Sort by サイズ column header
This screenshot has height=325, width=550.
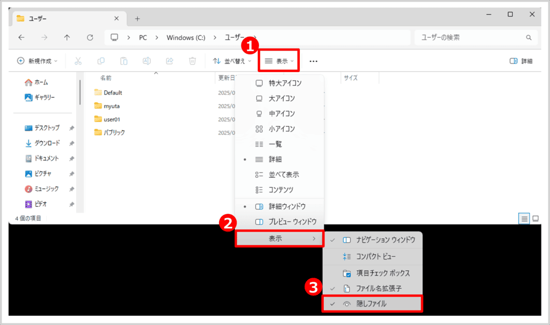tap(350, 78)
